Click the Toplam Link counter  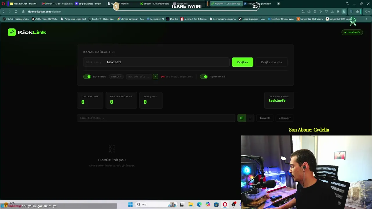point(90,100)
